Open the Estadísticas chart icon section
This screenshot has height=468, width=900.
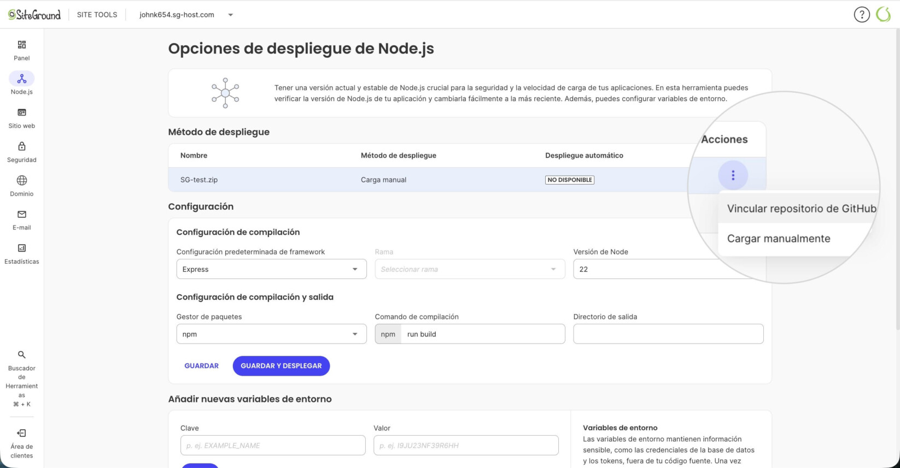pyautogui.click(x=22, y=248)
